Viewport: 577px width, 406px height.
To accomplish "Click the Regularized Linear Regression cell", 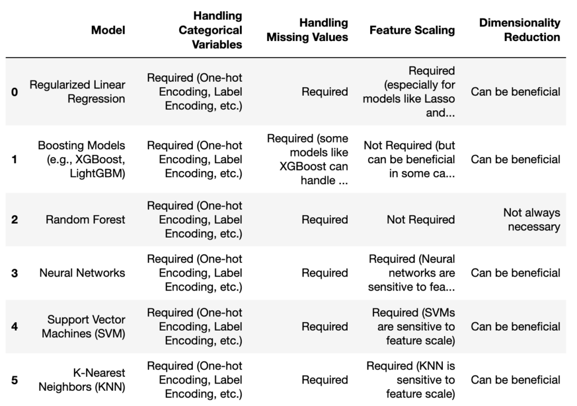I will (x=77, y=92).
